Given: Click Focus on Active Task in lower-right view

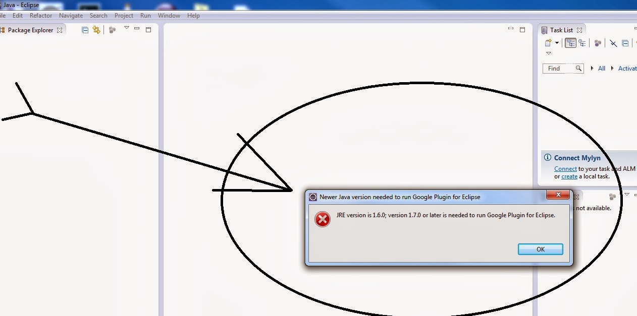Looking at the screenshot, I should click(x=612, y=197).
